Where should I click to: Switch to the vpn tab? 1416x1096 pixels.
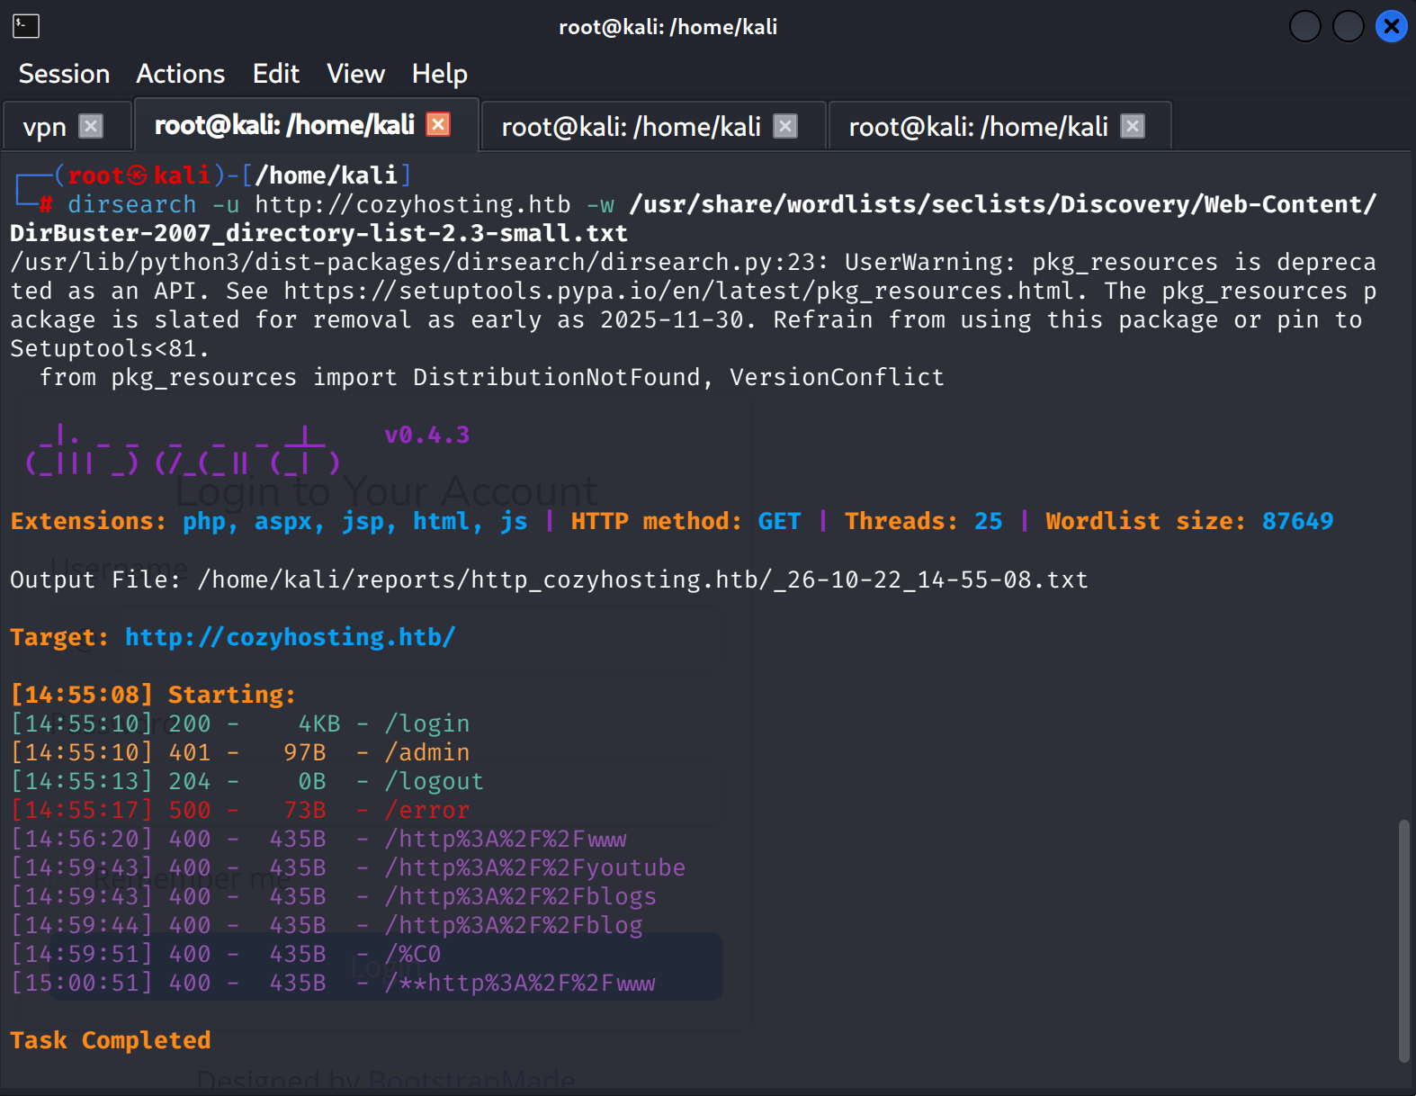44,127
